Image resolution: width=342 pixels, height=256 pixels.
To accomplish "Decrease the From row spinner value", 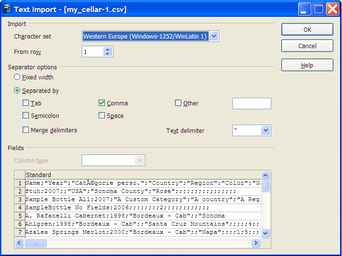I will tap(107, 54).
